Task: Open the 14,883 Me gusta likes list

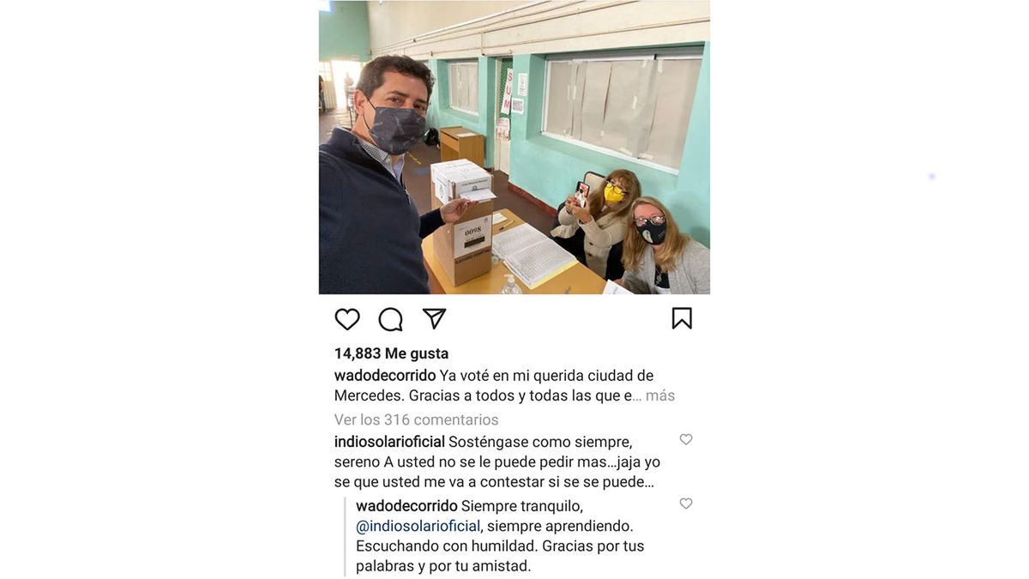Action: click(x=391, y=353)
